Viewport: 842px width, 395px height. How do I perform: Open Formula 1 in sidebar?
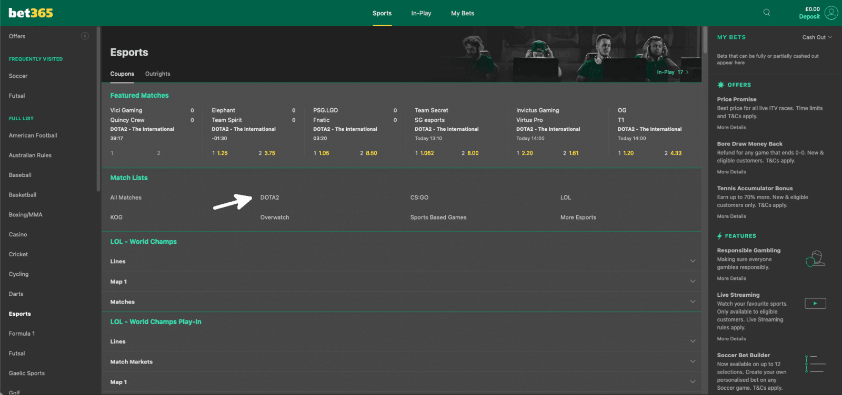click(x=22, y=334)
